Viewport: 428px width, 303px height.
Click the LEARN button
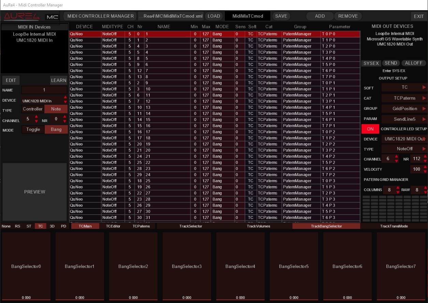click(x=58, y=80)
